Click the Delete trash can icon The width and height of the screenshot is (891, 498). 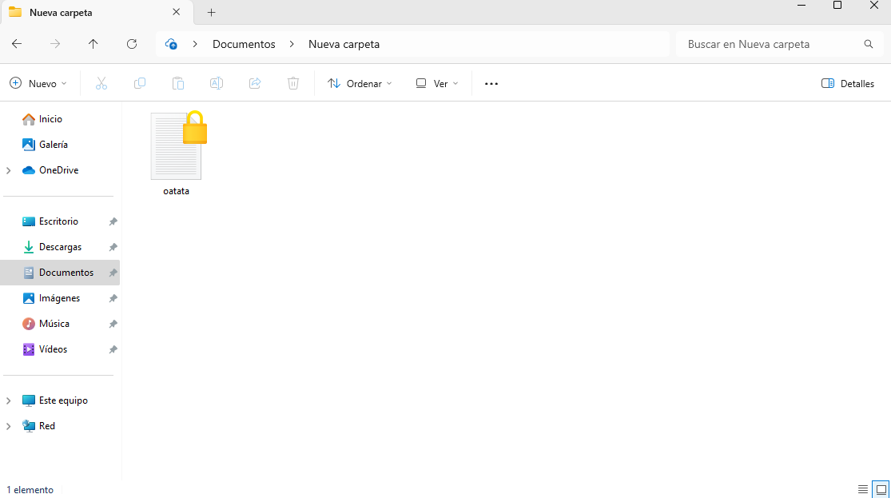pos(293,83)
